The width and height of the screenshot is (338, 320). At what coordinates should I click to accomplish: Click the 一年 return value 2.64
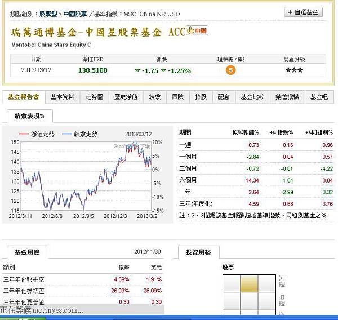(x=253, y=192)
